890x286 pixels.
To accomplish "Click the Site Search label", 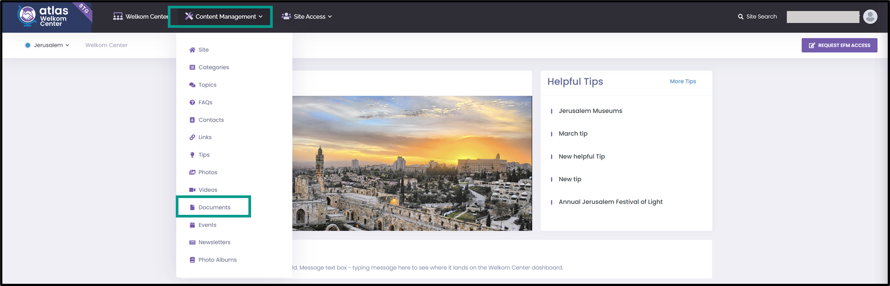I will 762,17.
